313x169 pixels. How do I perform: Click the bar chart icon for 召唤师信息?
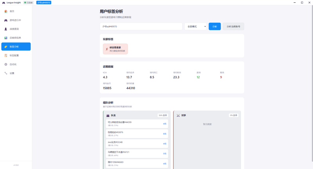tap(6, 38)
